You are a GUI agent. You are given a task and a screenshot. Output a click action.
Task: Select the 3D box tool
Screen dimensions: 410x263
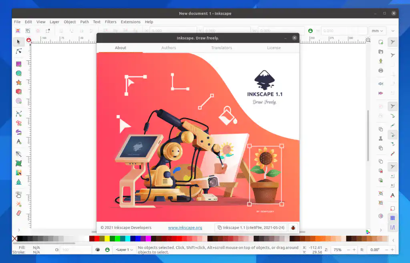[x=18, y=92]
